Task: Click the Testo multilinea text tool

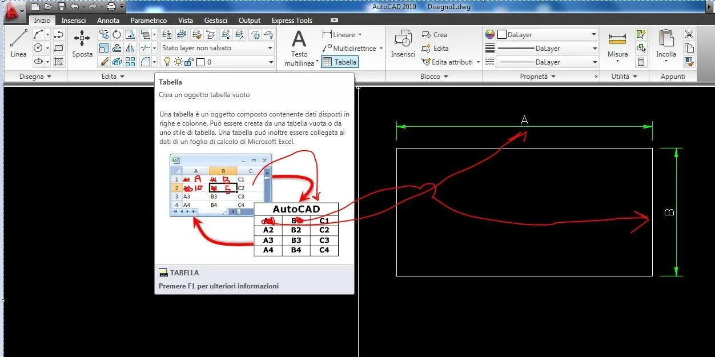Action: [299, 48]
